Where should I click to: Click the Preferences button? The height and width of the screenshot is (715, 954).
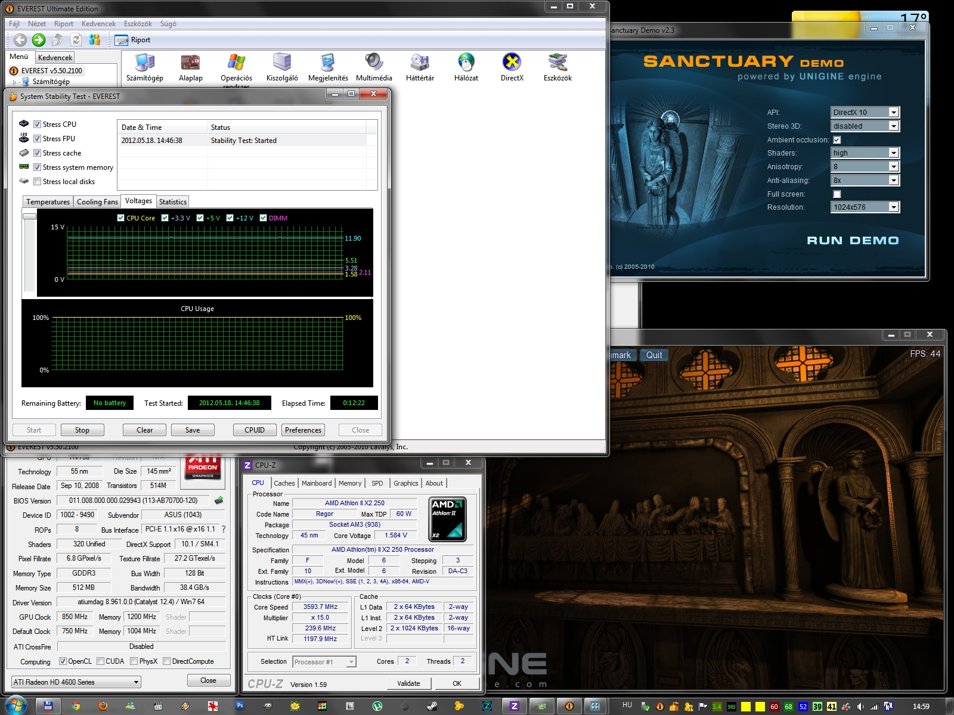click(303, 430)
